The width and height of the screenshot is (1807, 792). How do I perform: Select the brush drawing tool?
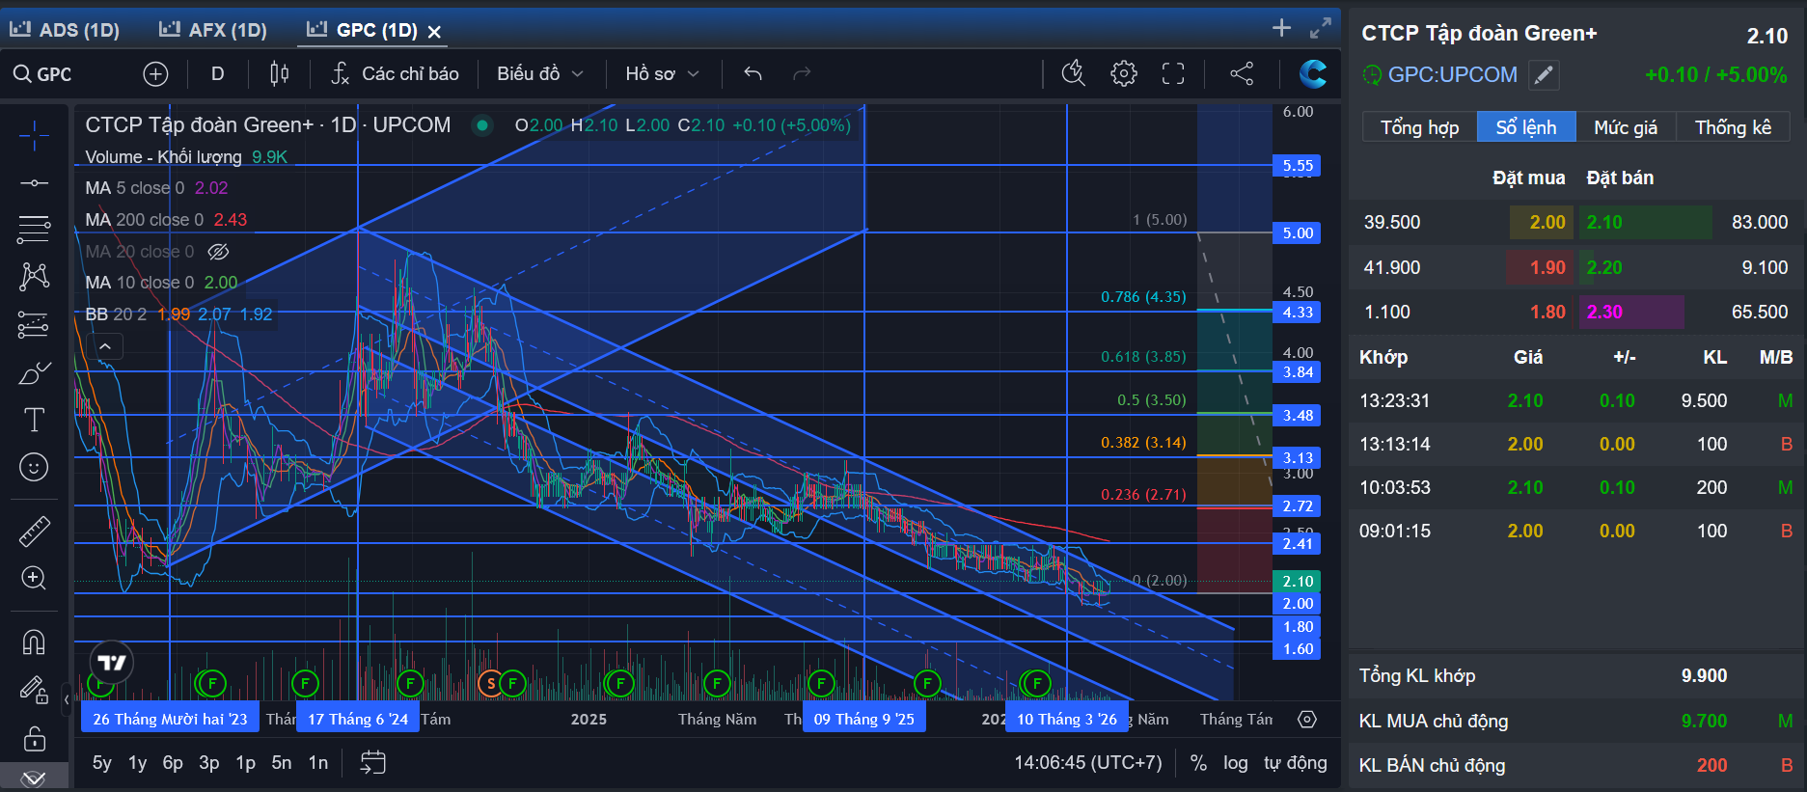tap(34, 372)
